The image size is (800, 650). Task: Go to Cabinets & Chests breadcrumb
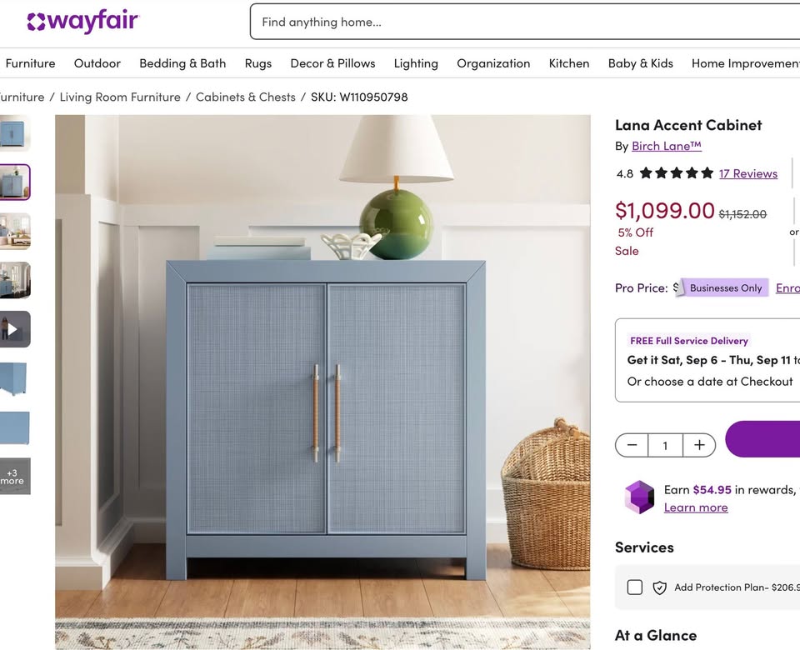(x=245, y=97)
